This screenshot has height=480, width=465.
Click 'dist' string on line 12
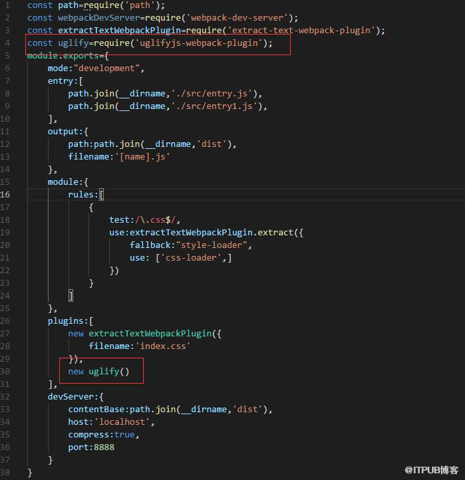pos(212,144)
